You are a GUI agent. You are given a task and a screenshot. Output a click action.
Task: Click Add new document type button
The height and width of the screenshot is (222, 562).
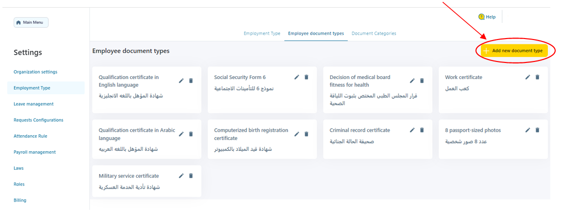click(x=513, y=51)
